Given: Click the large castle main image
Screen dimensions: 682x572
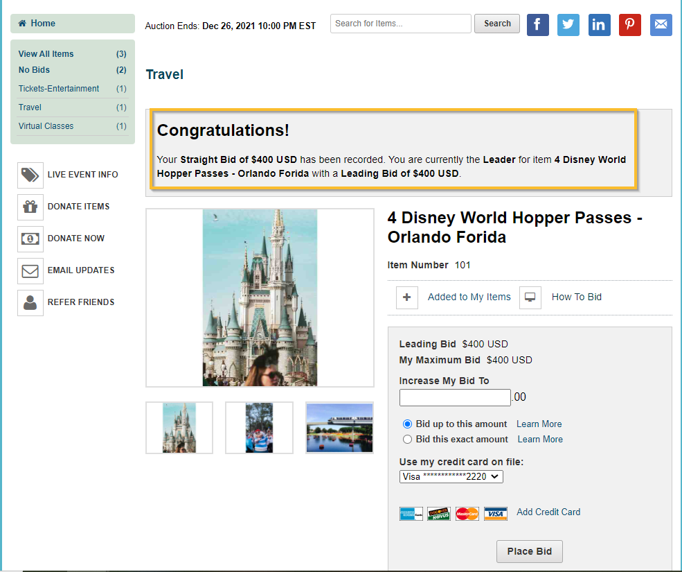Looking at the screenshot, I should [x=260, y=297].
